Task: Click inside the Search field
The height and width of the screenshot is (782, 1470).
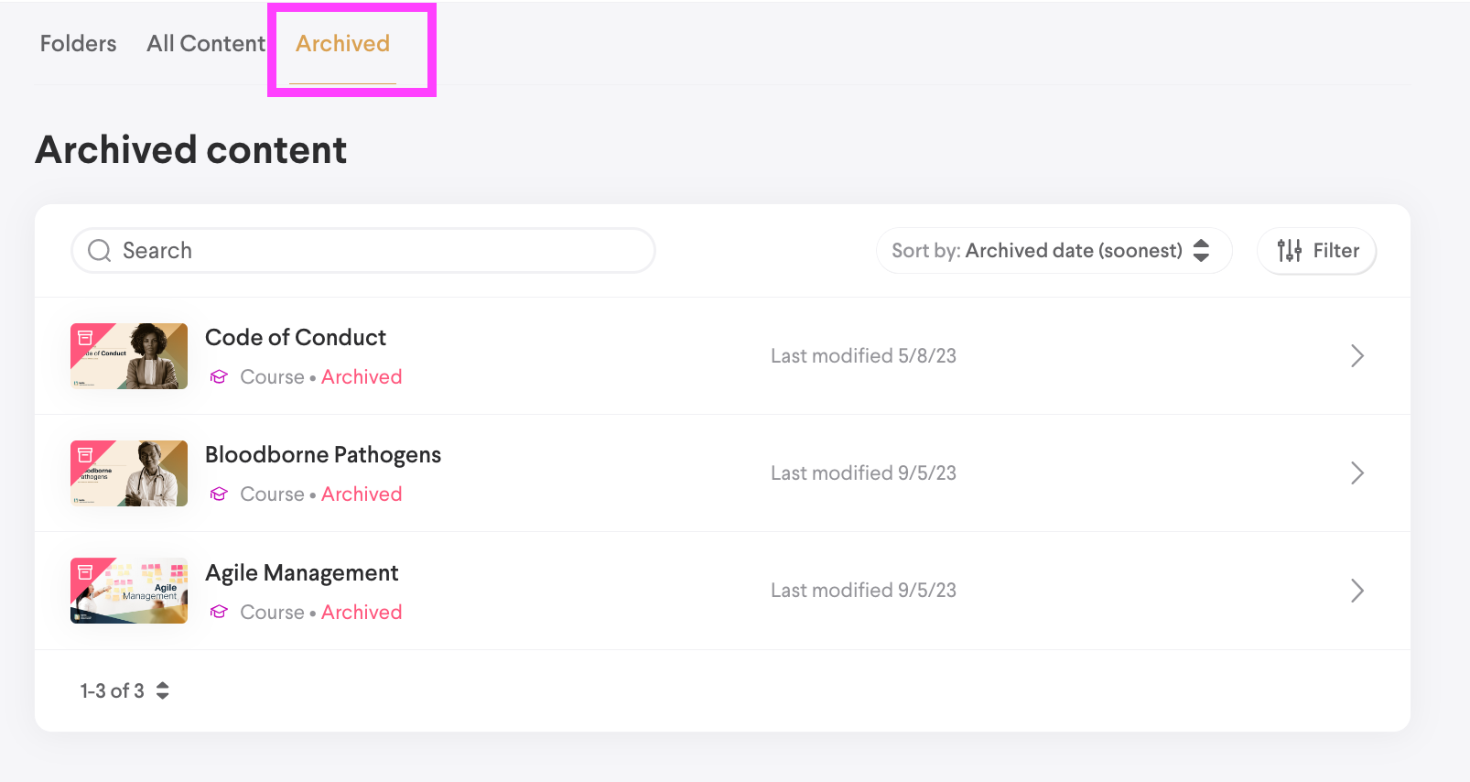Action: [366, 250]
